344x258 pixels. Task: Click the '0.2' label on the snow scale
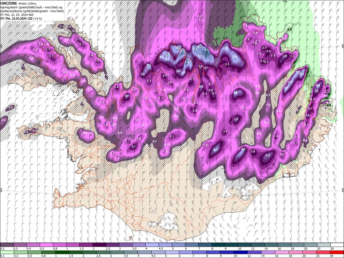[x=2, y=249]
